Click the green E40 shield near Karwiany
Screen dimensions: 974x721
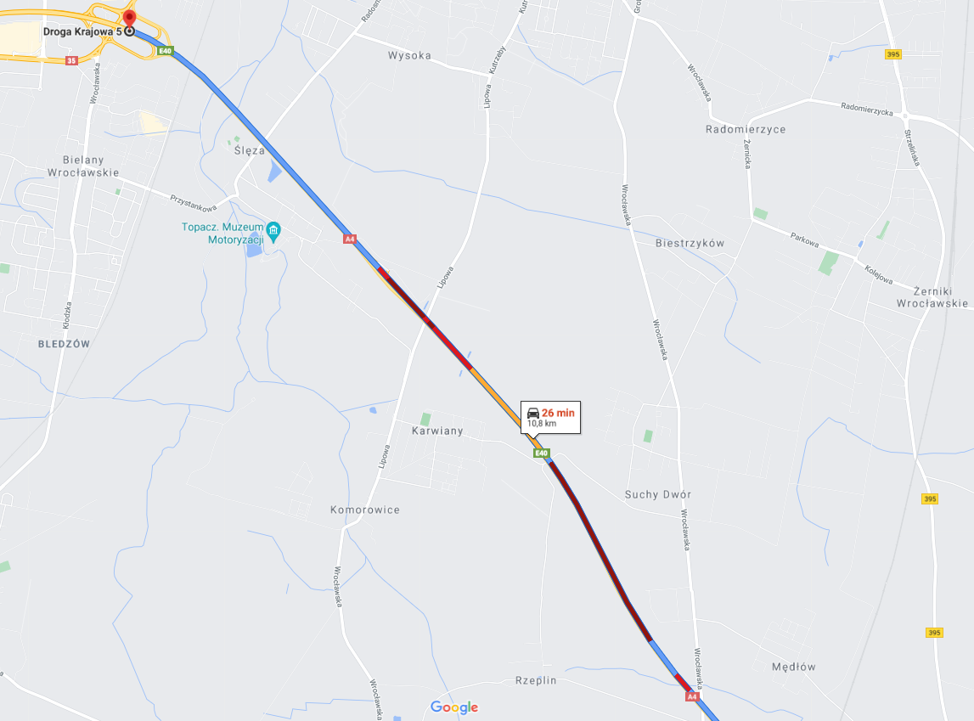[x=542, y=453]
